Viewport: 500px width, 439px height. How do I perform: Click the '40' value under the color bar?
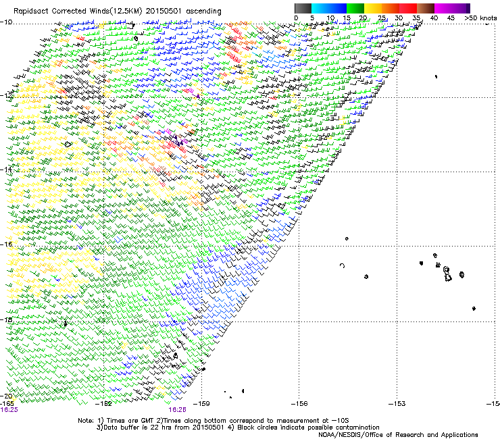pyautogui.click(x=434, y=18)
